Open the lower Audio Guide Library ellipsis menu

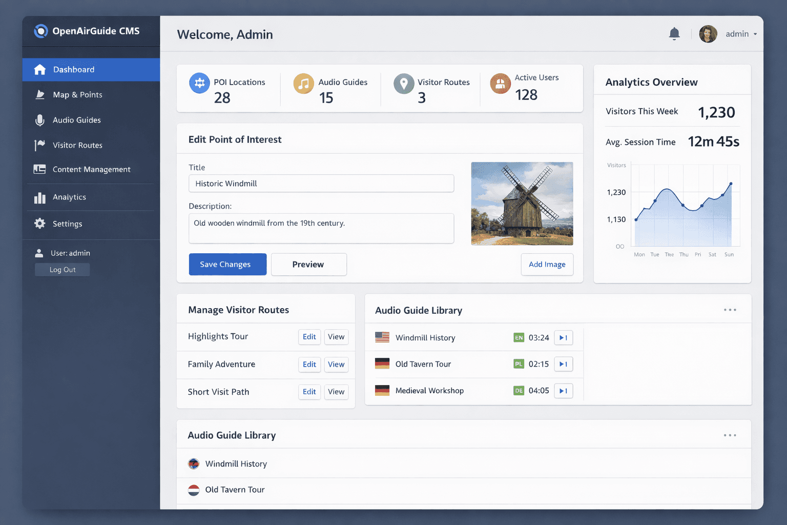pos(730,435)
